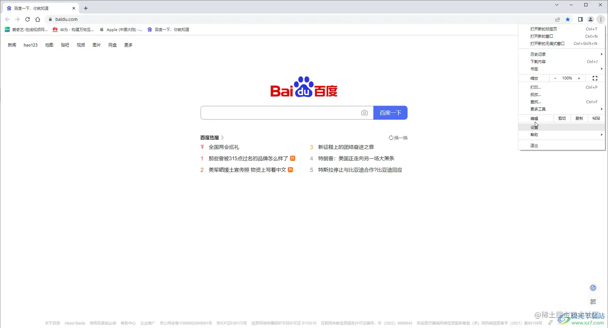Click the QR code icon at bottom right
This screenshot has height=328, width=608.
point(593,301)
